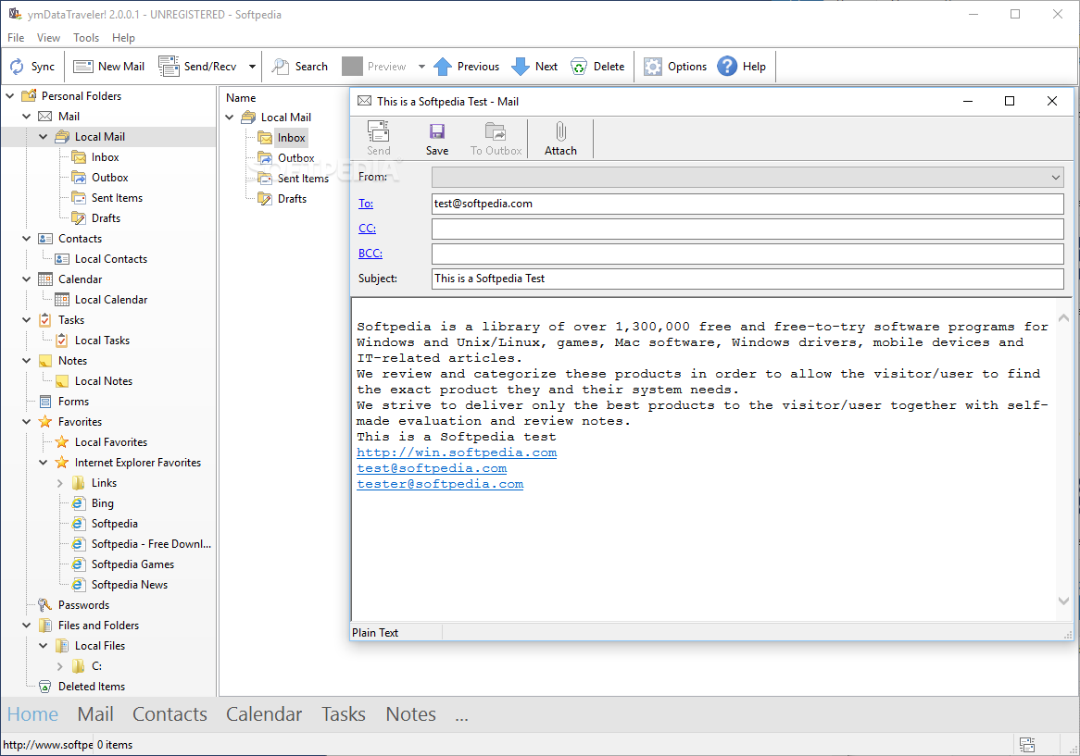Open the Softpedia Games favorite
Viewport: 1080px width, 756px height.
132,564
